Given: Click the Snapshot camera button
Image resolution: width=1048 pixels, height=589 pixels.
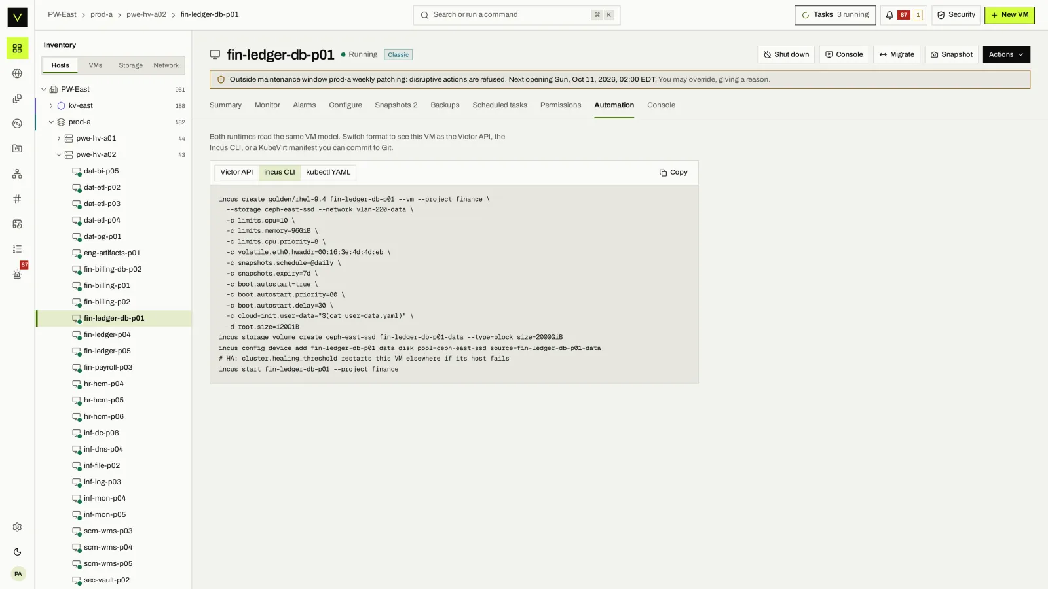Looking at the screenshot, I should click(951, 54).
